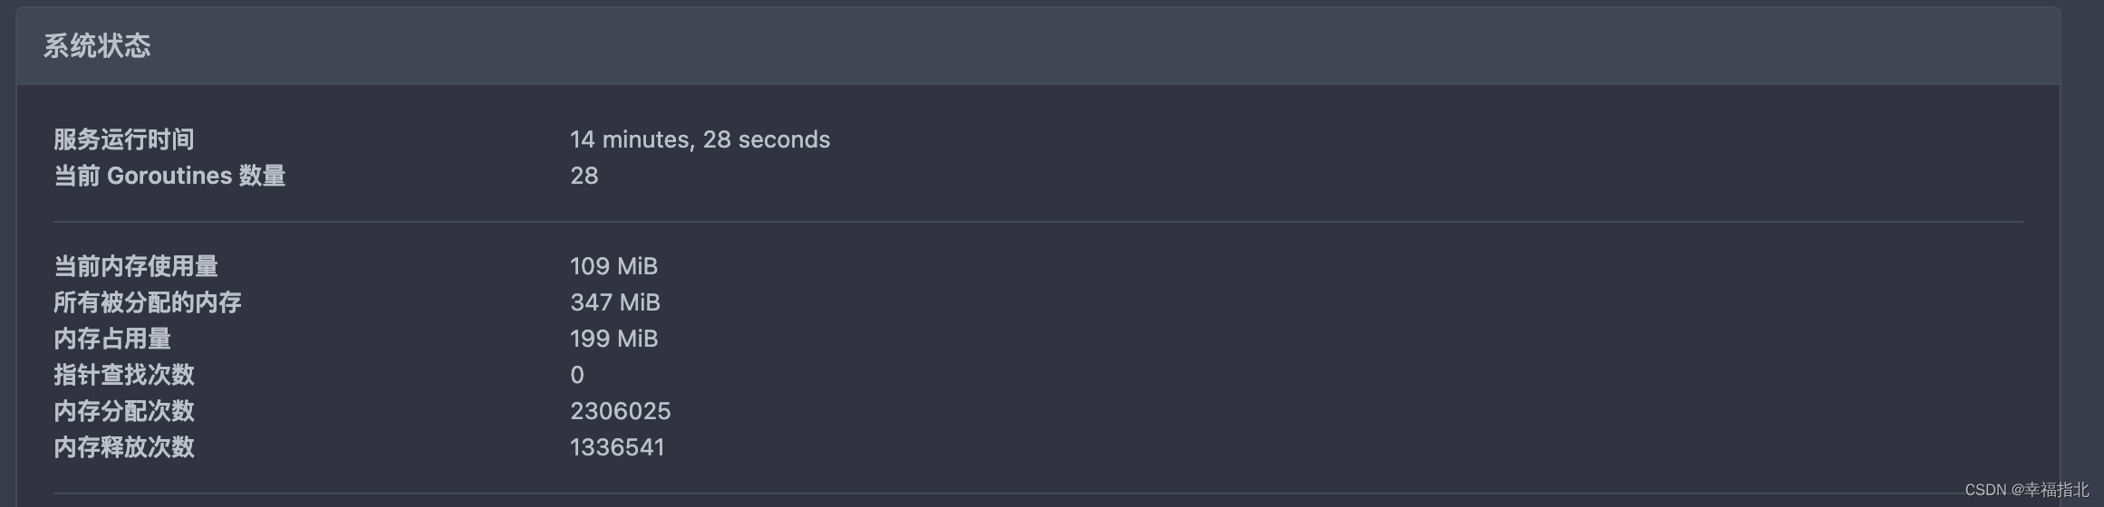Viewport: 2104px width, 507px height.
Task: Click the 系统状态 panel header
Action: coord(1038,46)
